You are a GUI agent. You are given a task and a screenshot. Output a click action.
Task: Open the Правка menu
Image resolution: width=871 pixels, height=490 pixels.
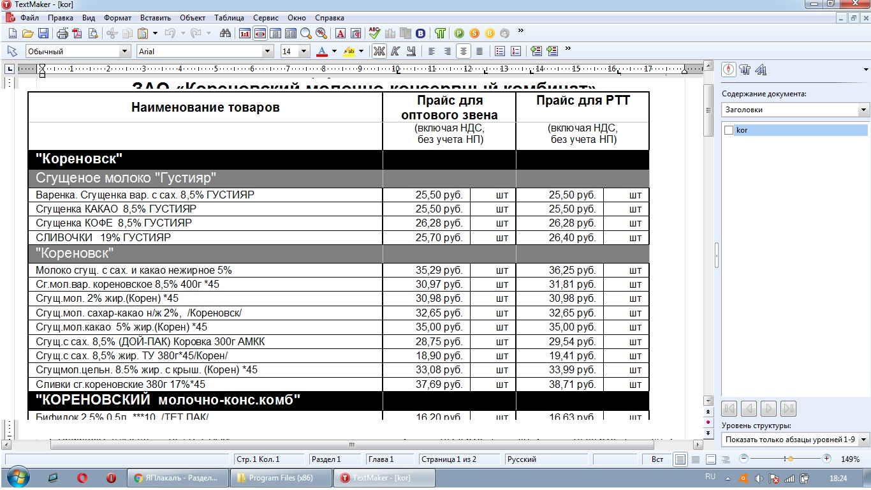coord(61,18)
